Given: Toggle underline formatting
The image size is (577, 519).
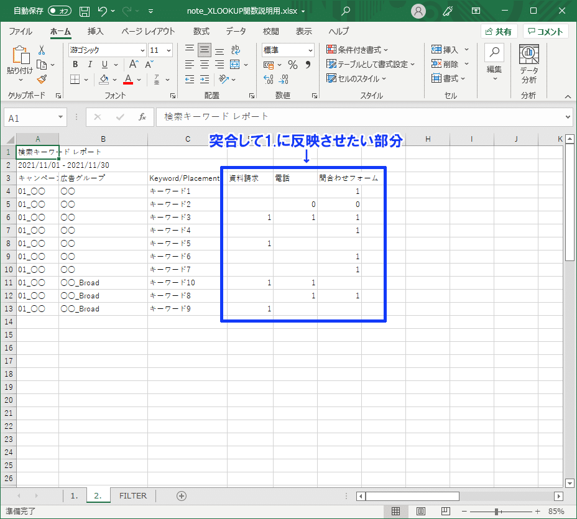Looking at the screenshot, I should (x=105, y=65).
